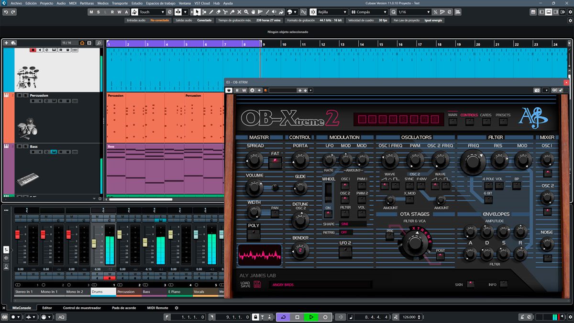Image resolution: width=574 pixels, height=323 pixels.
Task: Switch to the MAIN page on synth
Action: click(x=453, y=122)
